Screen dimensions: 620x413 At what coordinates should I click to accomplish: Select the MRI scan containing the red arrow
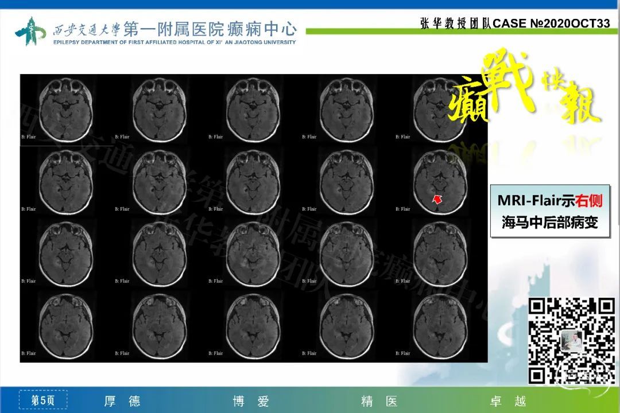440,182
